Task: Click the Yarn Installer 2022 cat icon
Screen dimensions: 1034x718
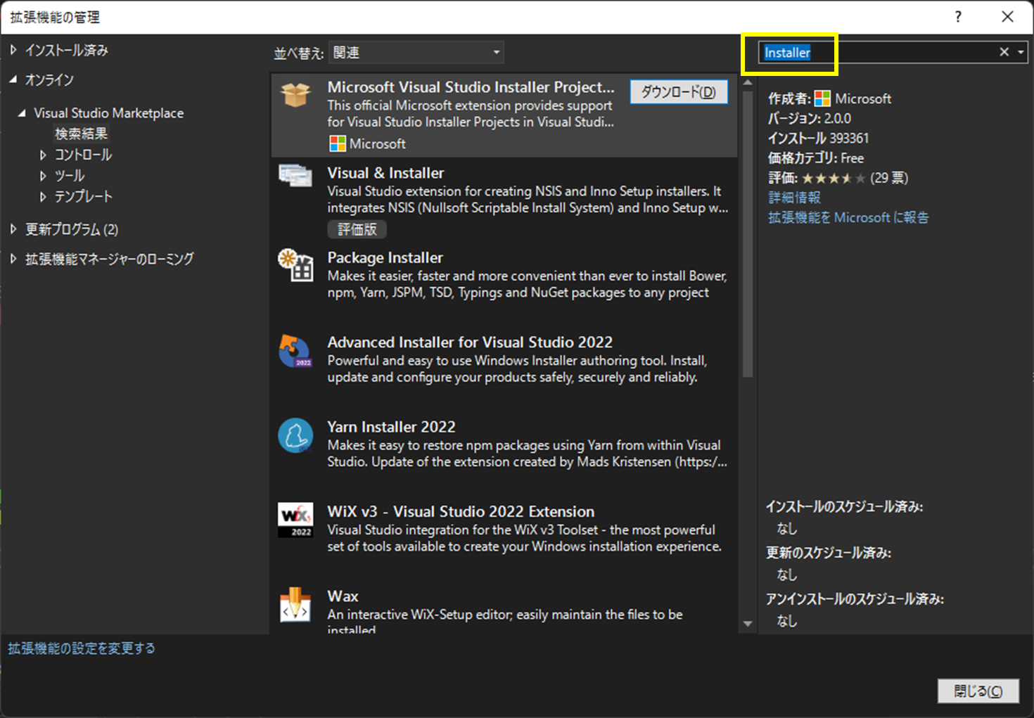Action: pos(295,435)
